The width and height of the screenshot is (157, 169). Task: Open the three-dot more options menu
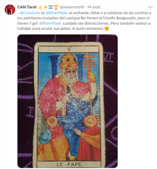(x=150, y=7)
